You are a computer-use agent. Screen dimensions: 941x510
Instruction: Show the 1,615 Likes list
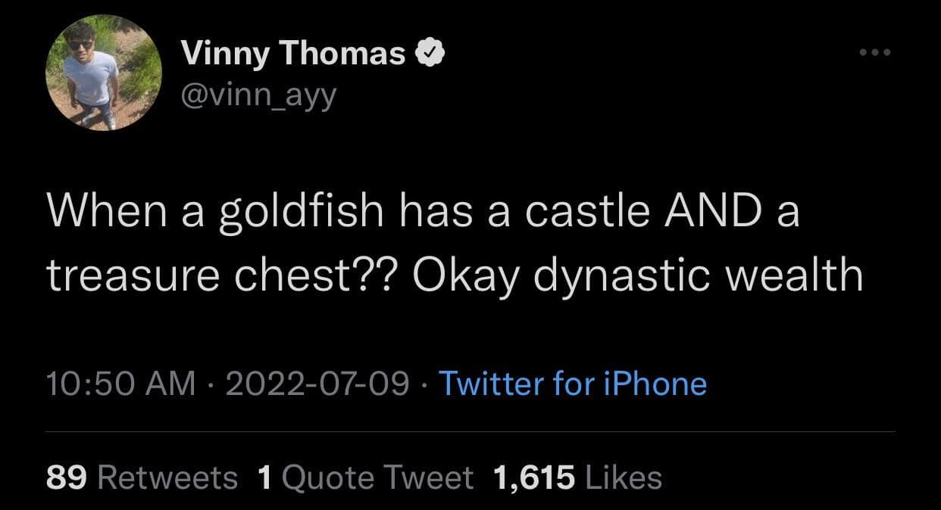(577, 477)
